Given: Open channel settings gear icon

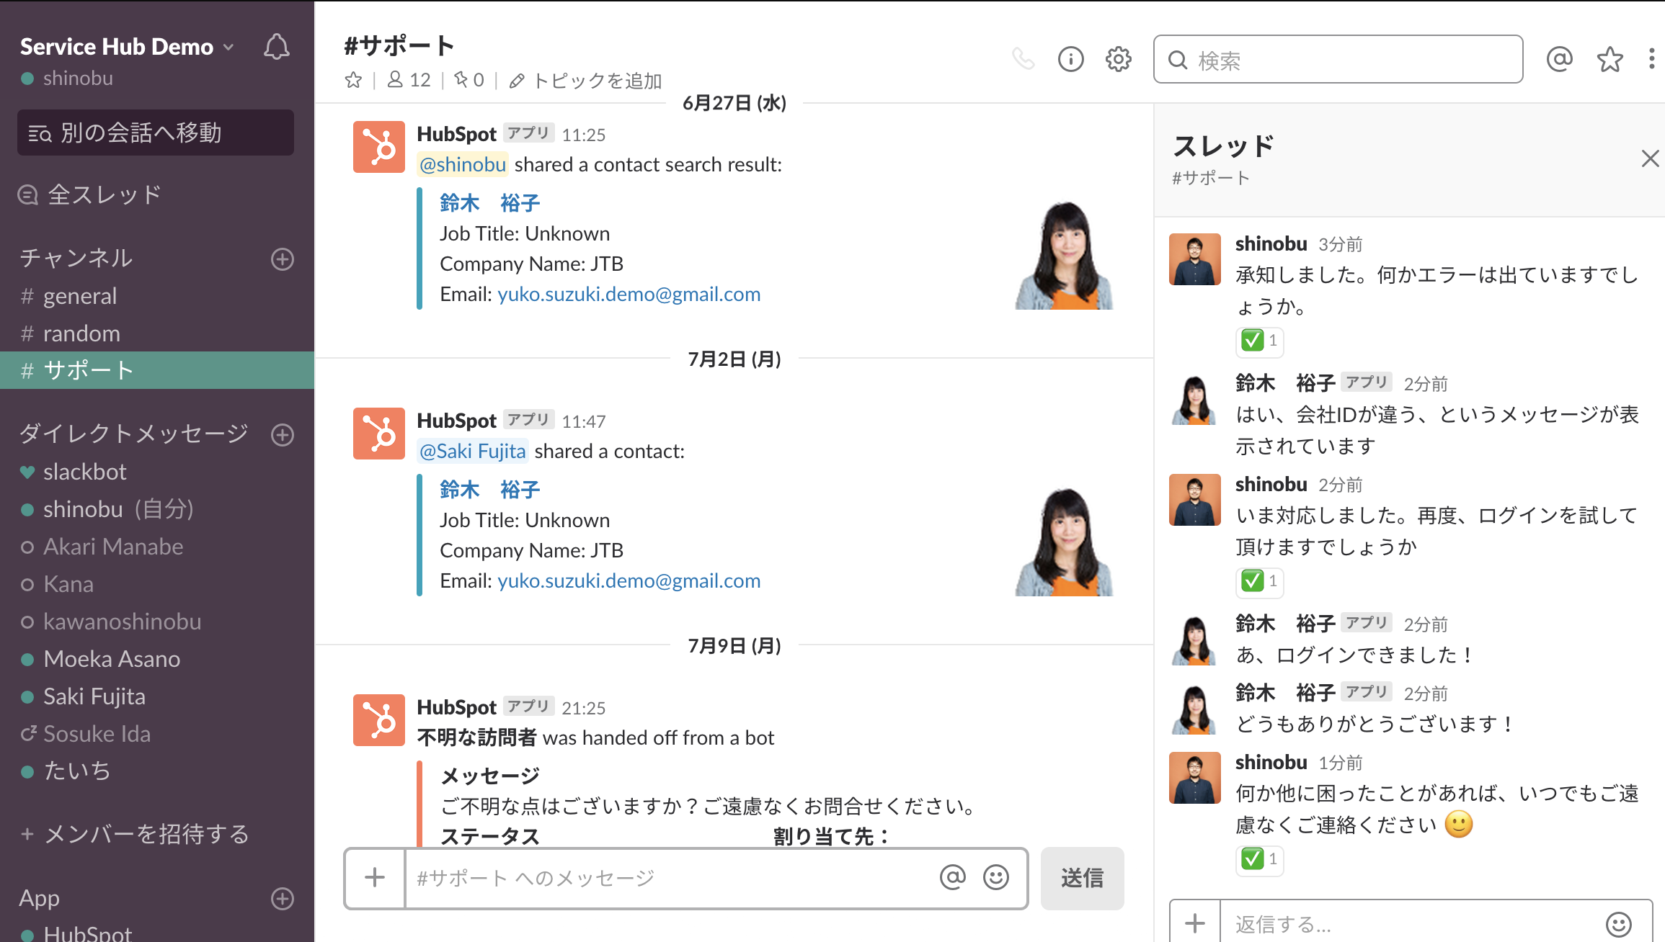Looking at the screenshot, I should click(x=1118, y=59).
